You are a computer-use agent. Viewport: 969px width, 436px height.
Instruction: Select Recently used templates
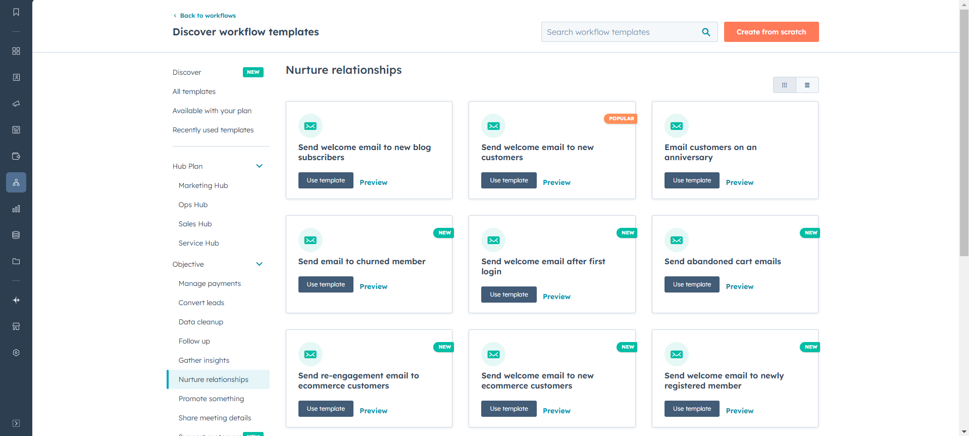click(213, 130)
